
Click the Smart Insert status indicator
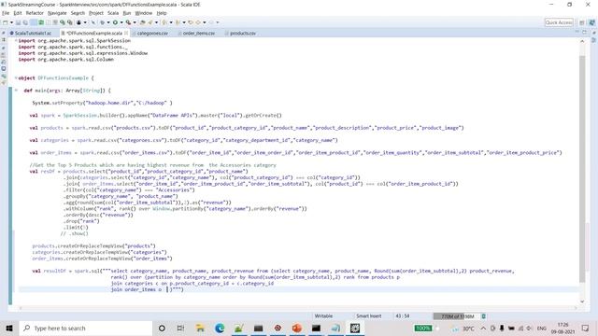[x=369, y=316]
